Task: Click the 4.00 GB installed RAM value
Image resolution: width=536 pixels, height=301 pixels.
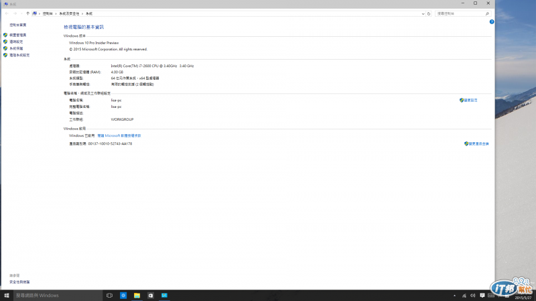Action: [x=117, y=72]
